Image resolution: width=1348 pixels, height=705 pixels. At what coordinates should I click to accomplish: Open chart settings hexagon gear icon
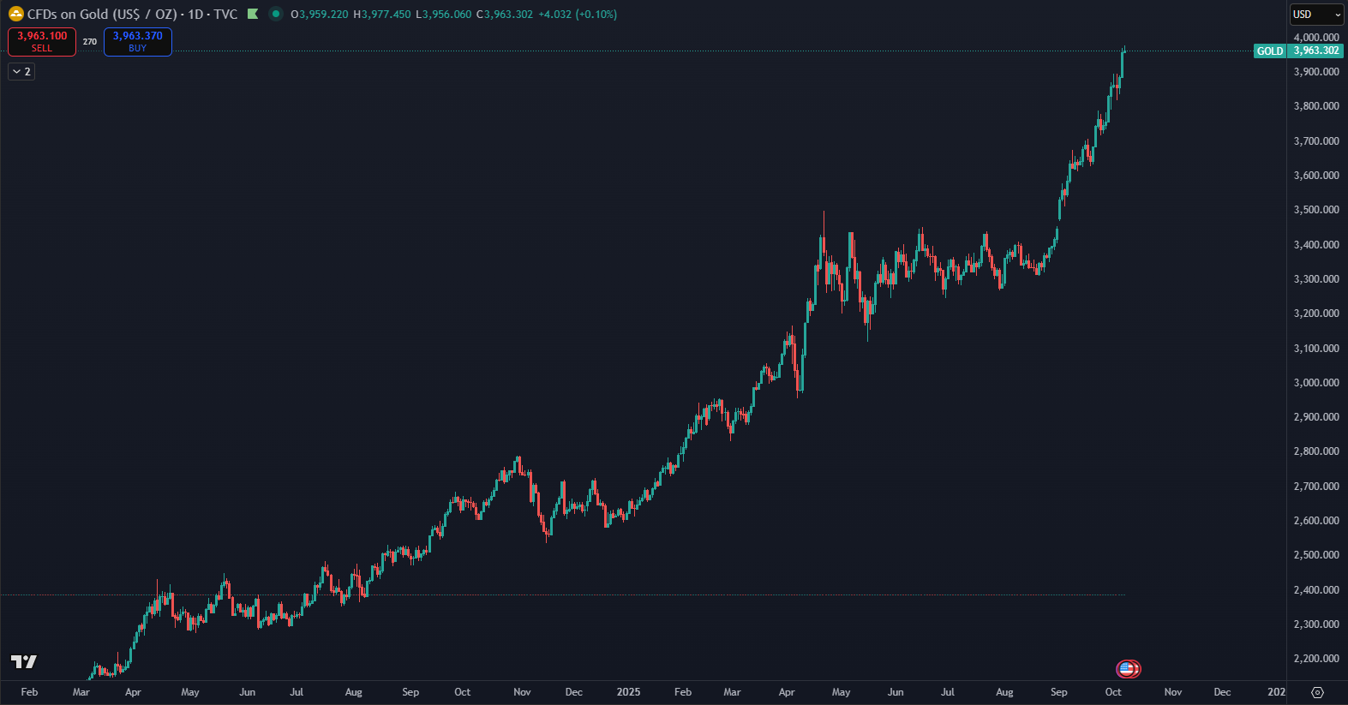pyautogui.click(x=1318, y=692)
